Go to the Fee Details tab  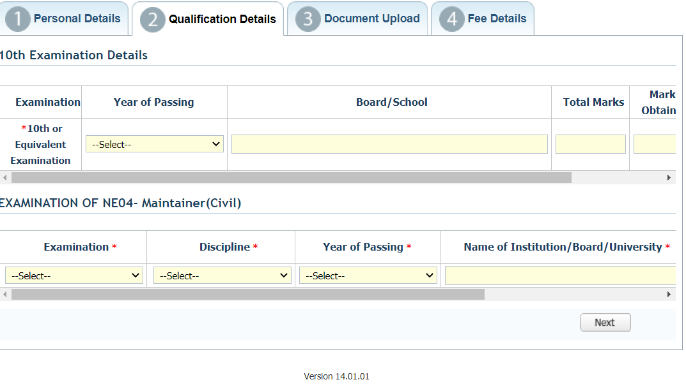click(x=497, y=18)
